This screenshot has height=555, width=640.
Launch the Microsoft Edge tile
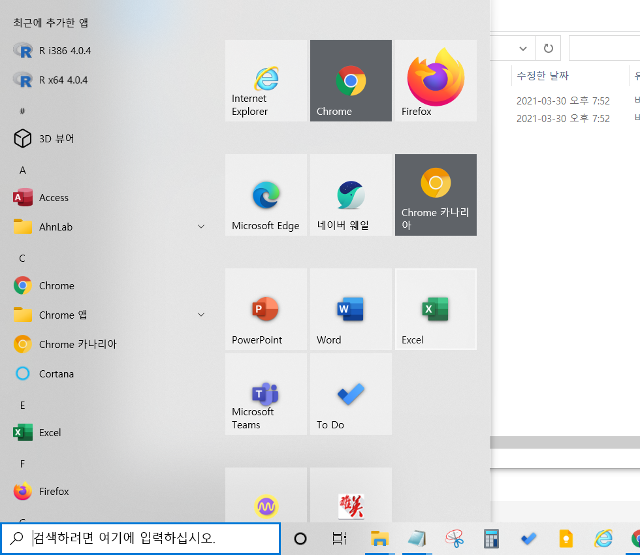pos(266,195)
